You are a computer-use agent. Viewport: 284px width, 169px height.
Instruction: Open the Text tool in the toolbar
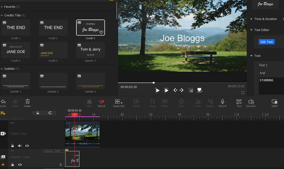click(x=239, y=102)
